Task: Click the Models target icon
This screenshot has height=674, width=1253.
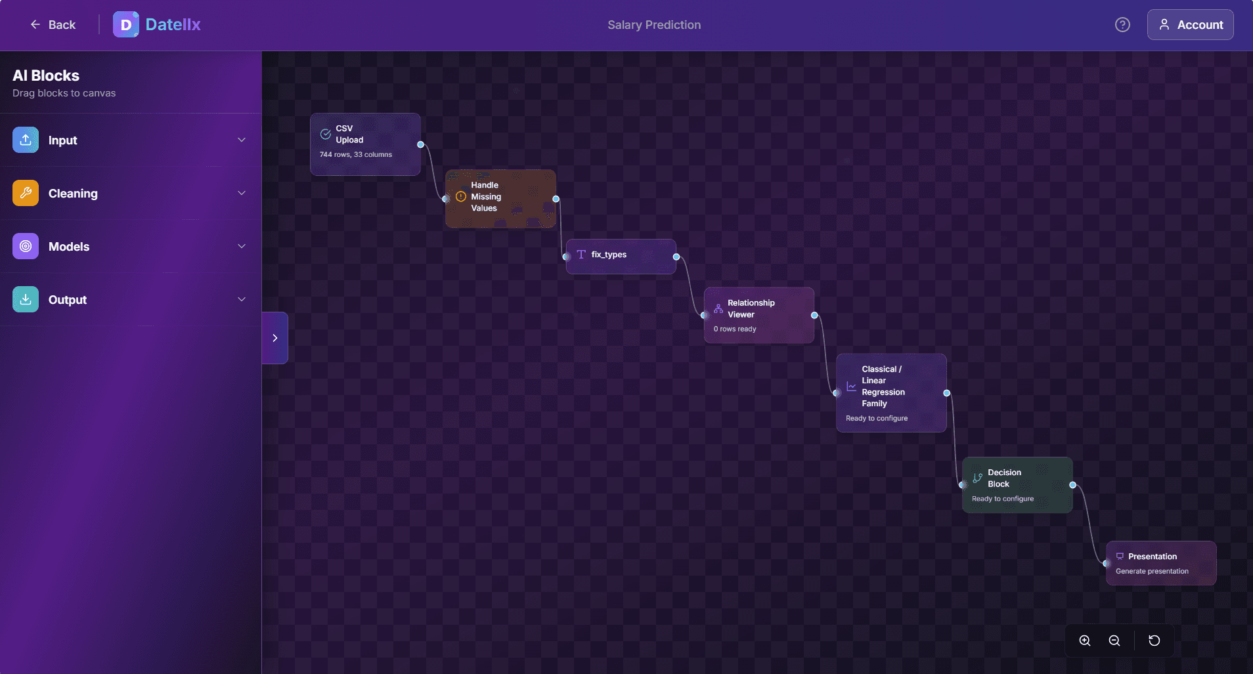Action: 25,246
